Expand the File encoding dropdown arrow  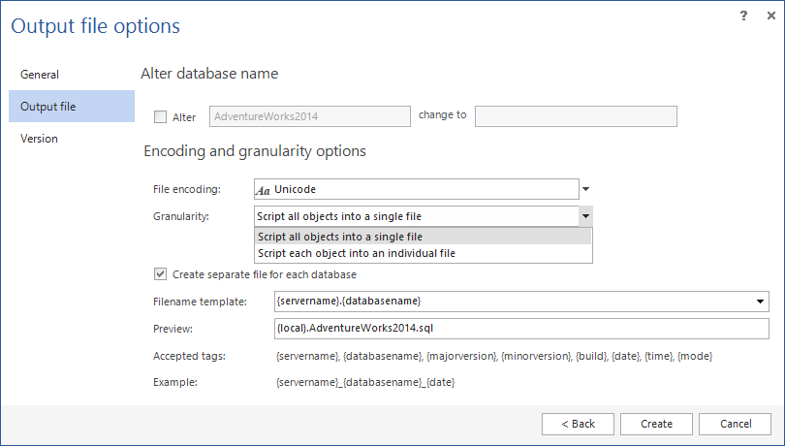585,190
